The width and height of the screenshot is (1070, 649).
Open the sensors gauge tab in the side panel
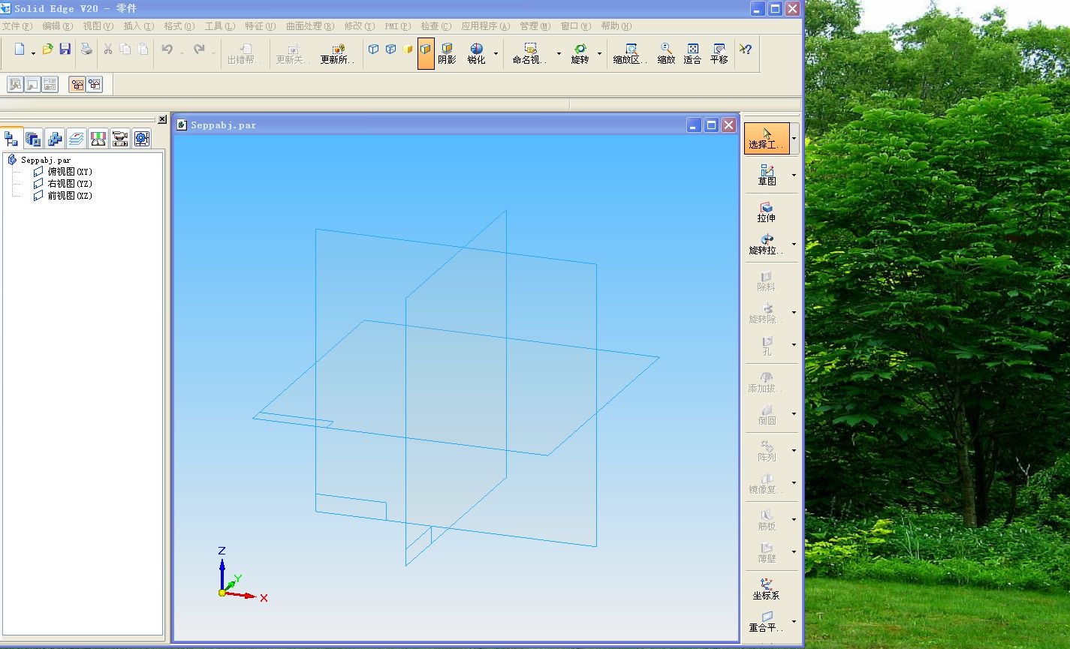pyautogui.click(x=98, y=138)
